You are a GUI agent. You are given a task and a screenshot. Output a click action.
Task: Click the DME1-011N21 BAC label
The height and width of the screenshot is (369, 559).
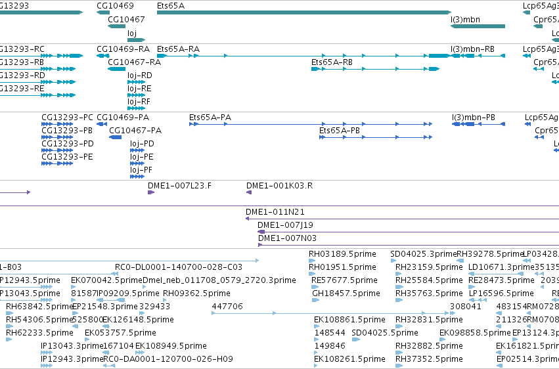275,212
